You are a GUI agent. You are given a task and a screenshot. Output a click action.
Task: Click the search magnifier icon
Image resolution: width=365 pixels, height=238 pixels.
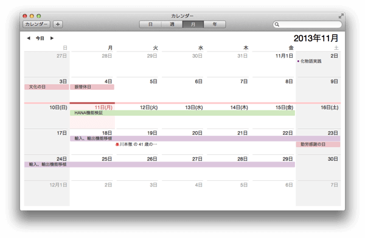coord(277,24)
